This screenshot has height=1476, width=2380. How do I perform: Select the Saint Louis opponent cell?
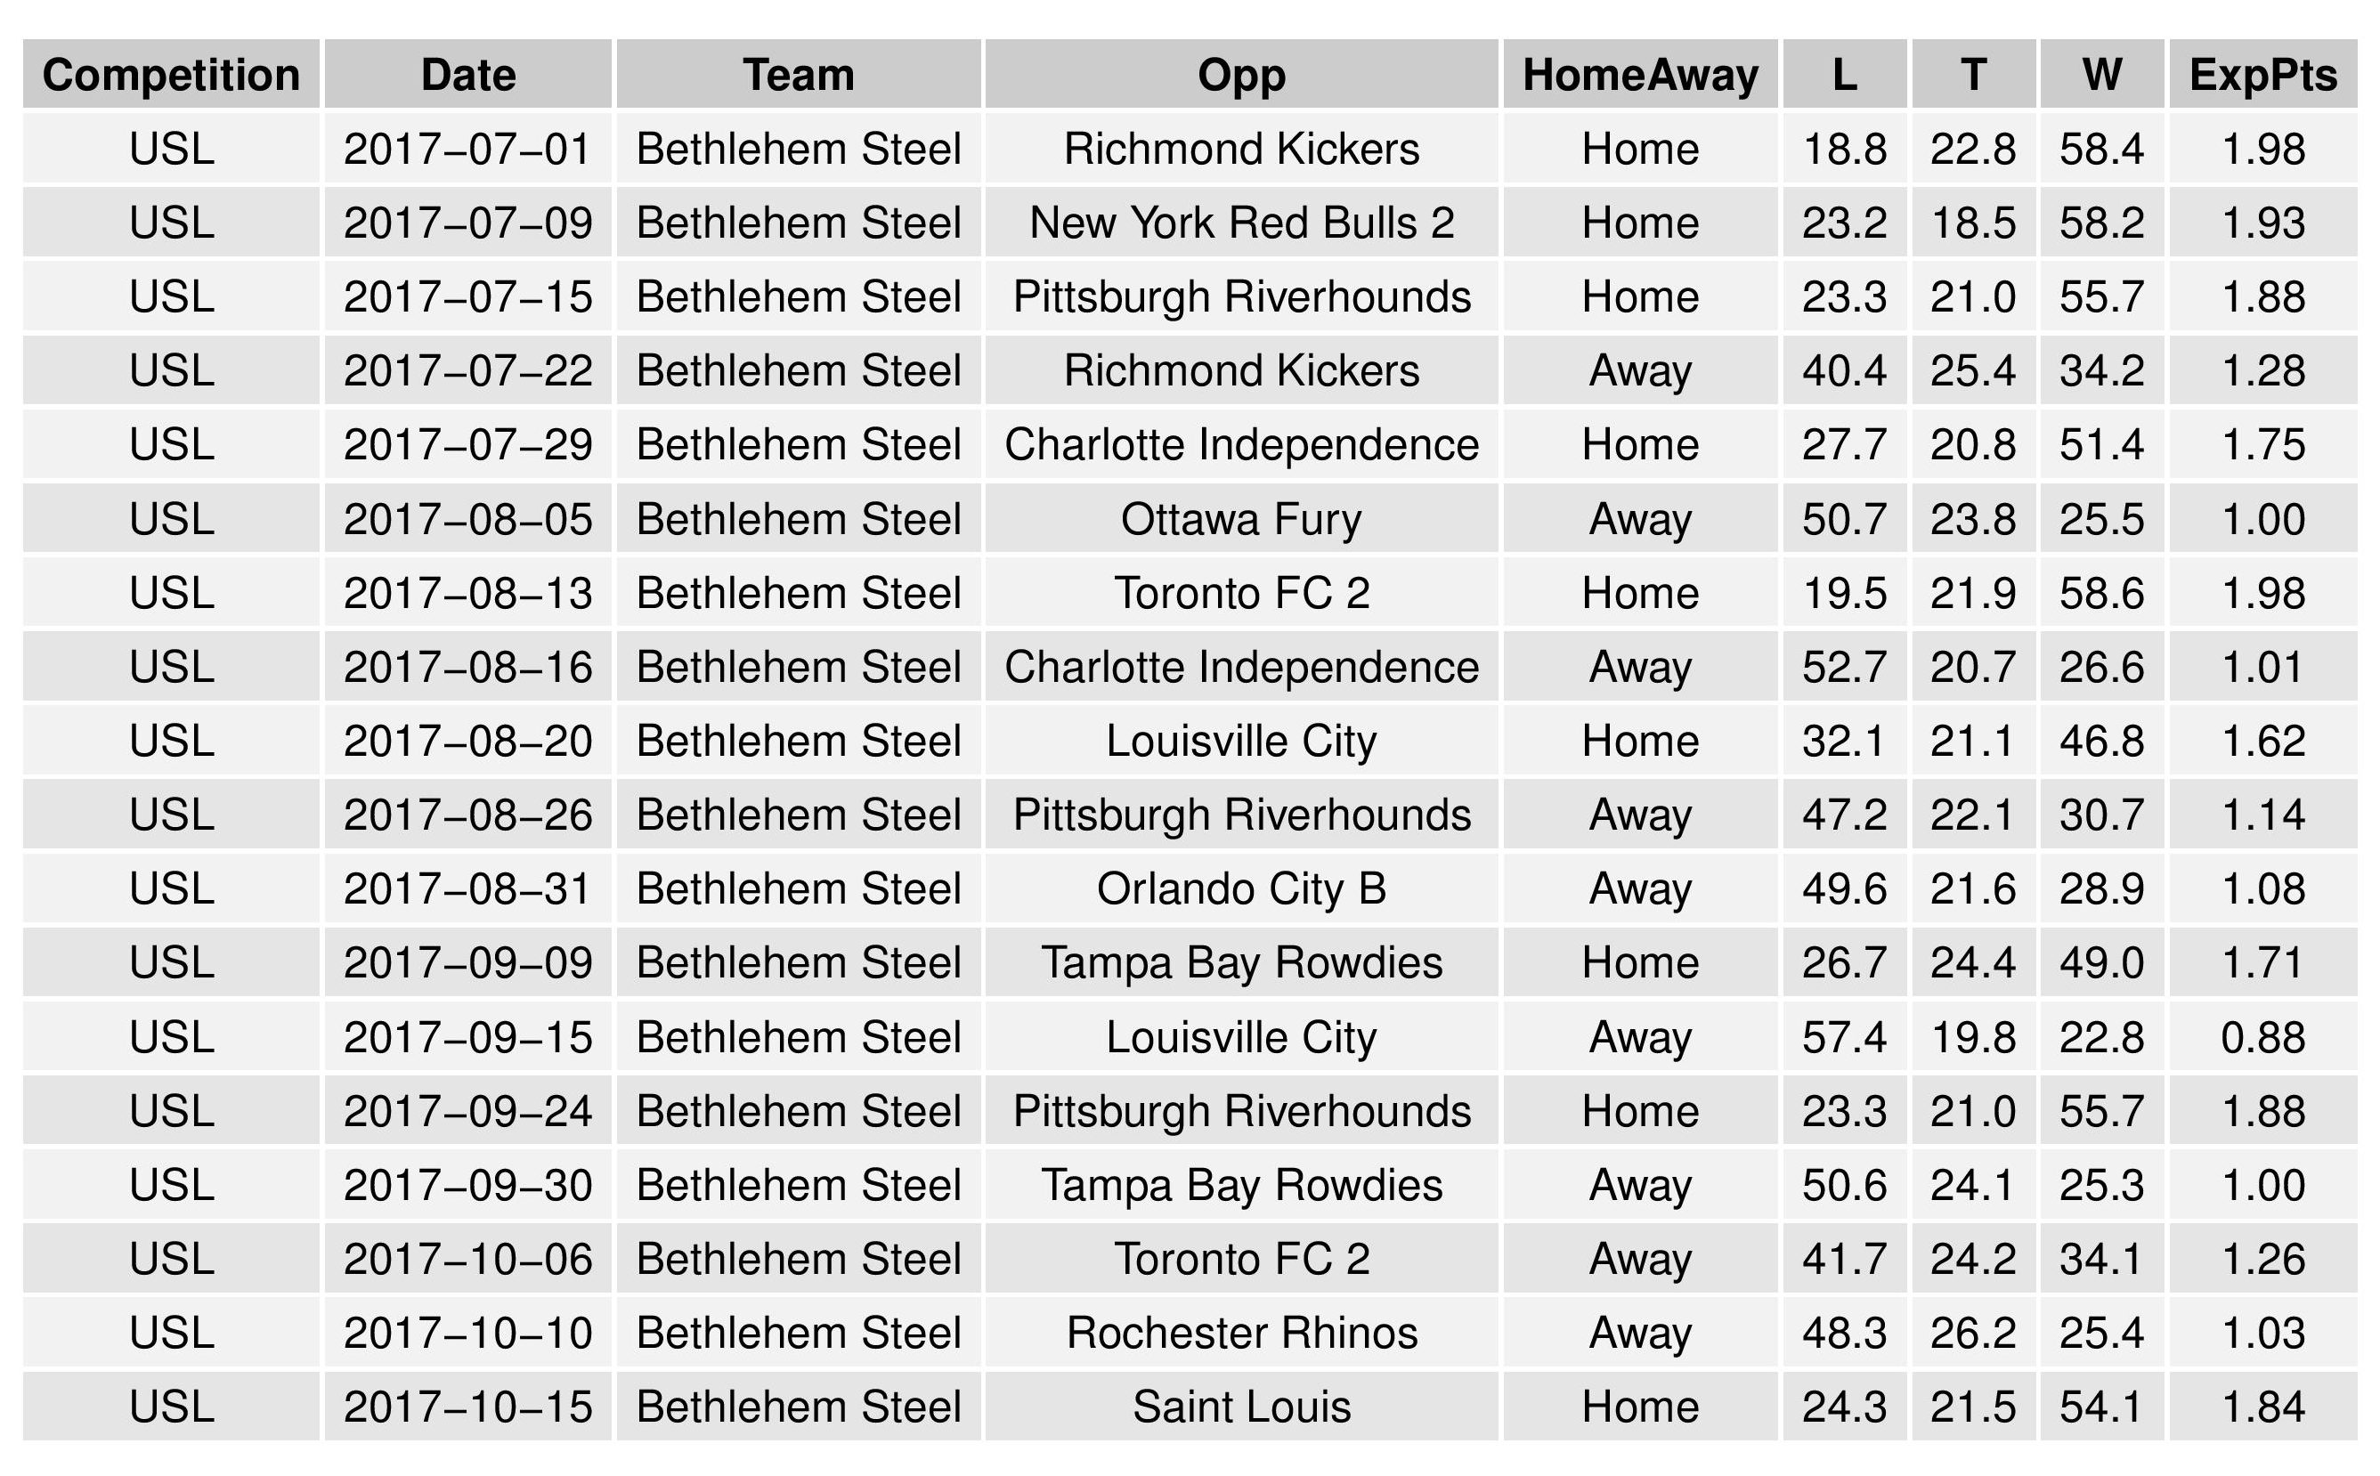click(x=1241, y=1407)
